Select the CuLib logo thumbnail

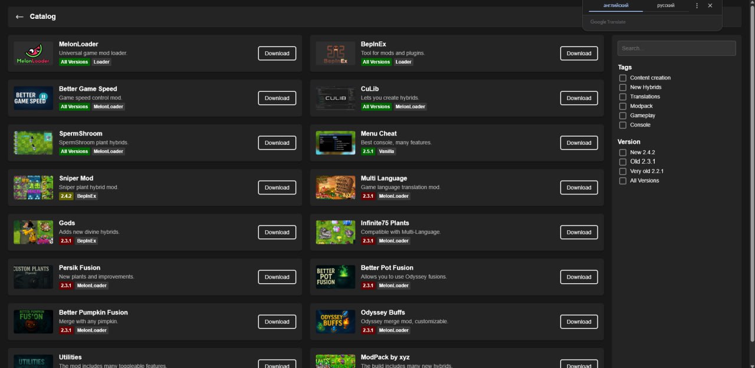pyautogui.click(x=335, y=98)
